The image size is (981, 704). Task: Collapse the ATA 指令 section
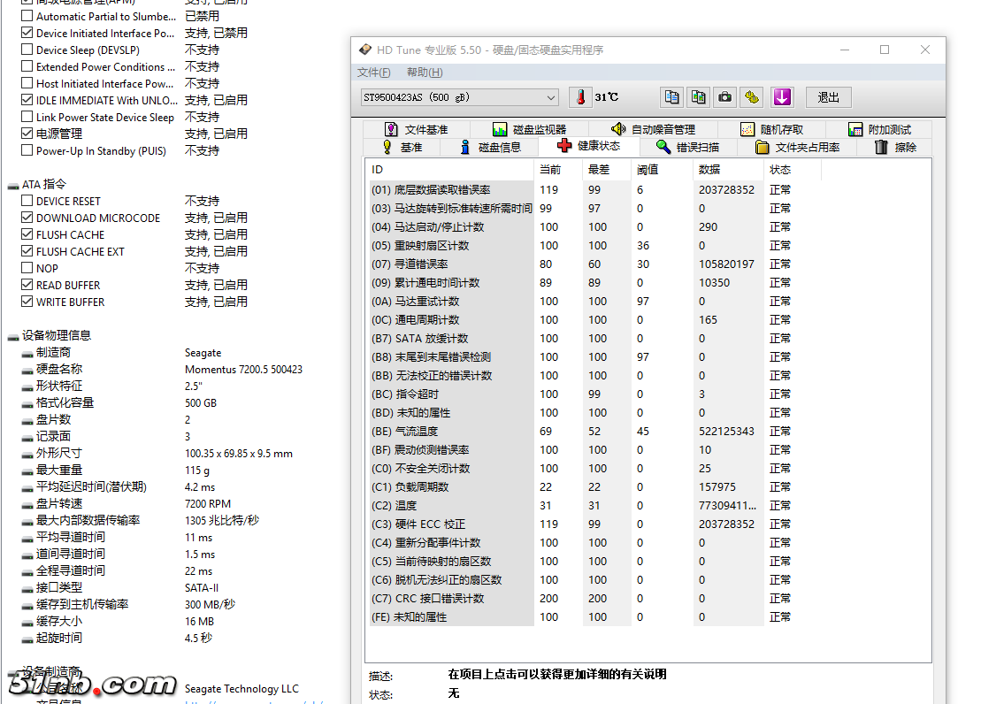tap(13, 185)
